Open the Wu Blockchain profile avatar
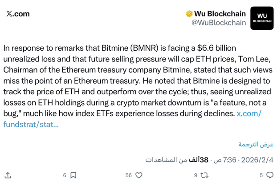The image size is (277, 186). [262, 18]
